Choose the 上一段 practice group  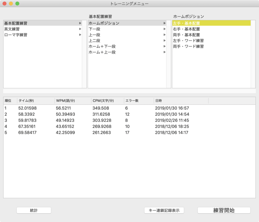(x=127, y=35)
